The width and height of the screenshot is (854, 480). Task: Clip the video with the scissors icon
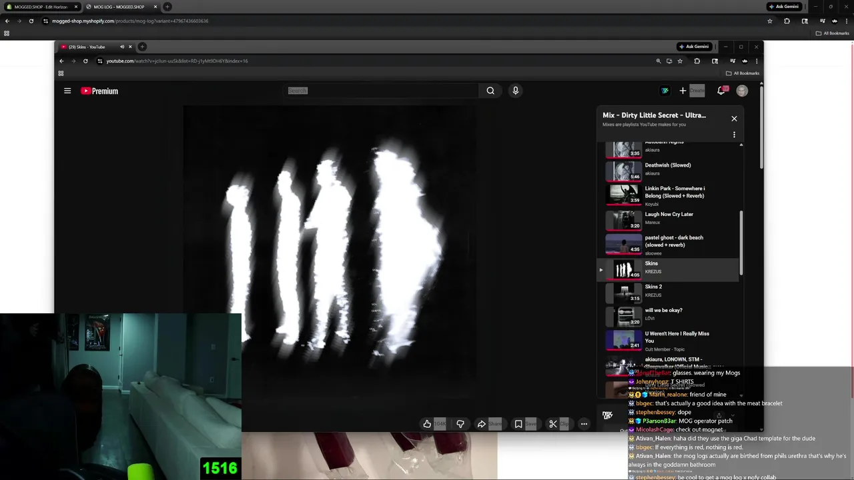[x=553, y=424]
